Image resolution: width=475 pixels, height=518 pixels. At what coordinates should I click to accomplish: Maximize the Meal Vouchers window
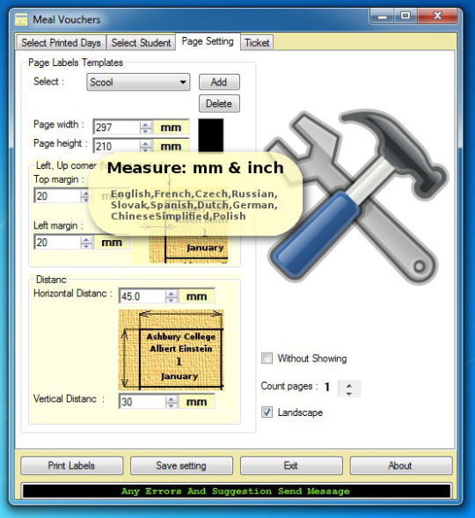(x=406, y=16)
